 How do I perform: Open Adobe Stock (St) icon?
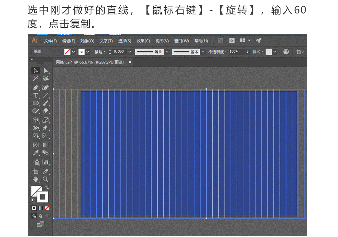[232, 41]
